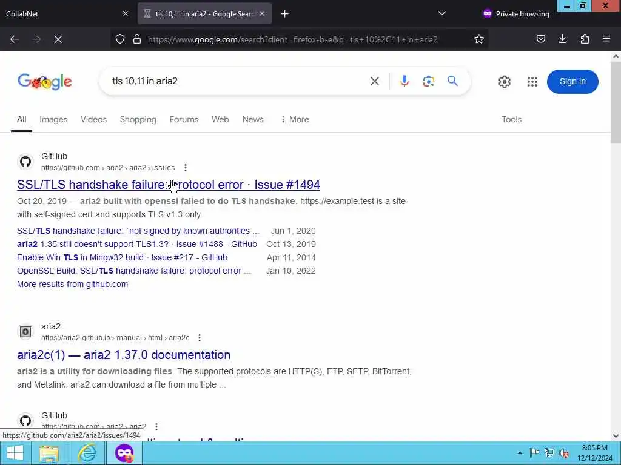This screenshot has height=465, width=621.
Task: Open more options for the aria2.github.io result
Action: point(200,338)
